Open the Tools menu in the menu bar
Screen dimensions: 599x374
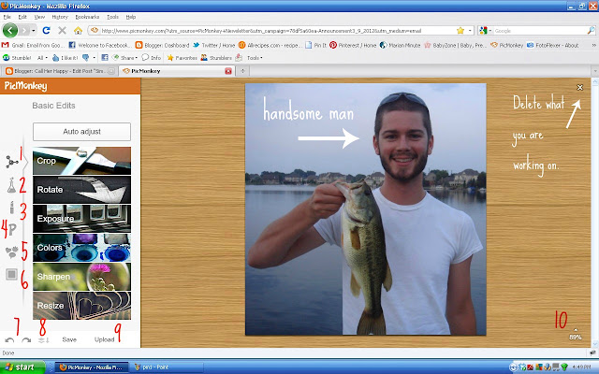112,17
